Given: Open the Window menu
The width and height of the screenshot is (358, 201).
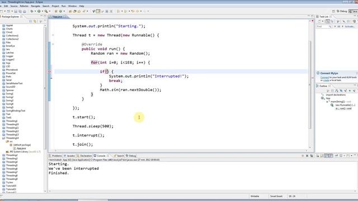Looking at the screenshot, I should point(72,6).
